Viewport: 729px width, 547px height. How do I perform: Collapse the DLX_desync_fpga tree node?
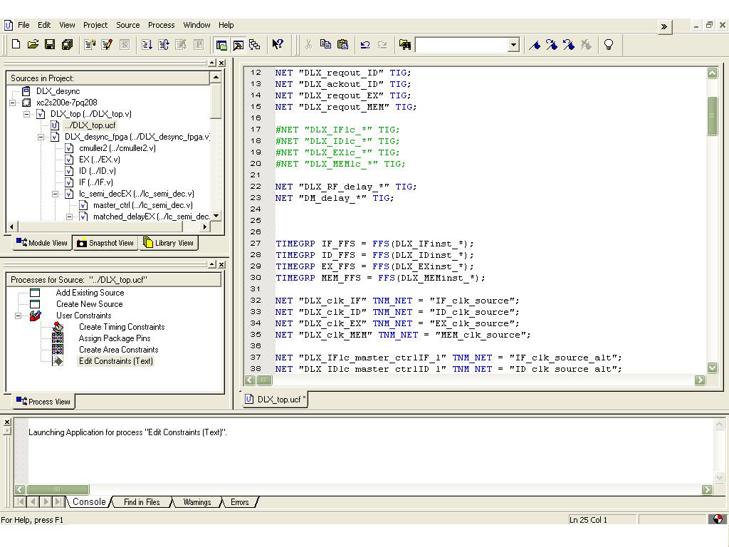point(41,137)
